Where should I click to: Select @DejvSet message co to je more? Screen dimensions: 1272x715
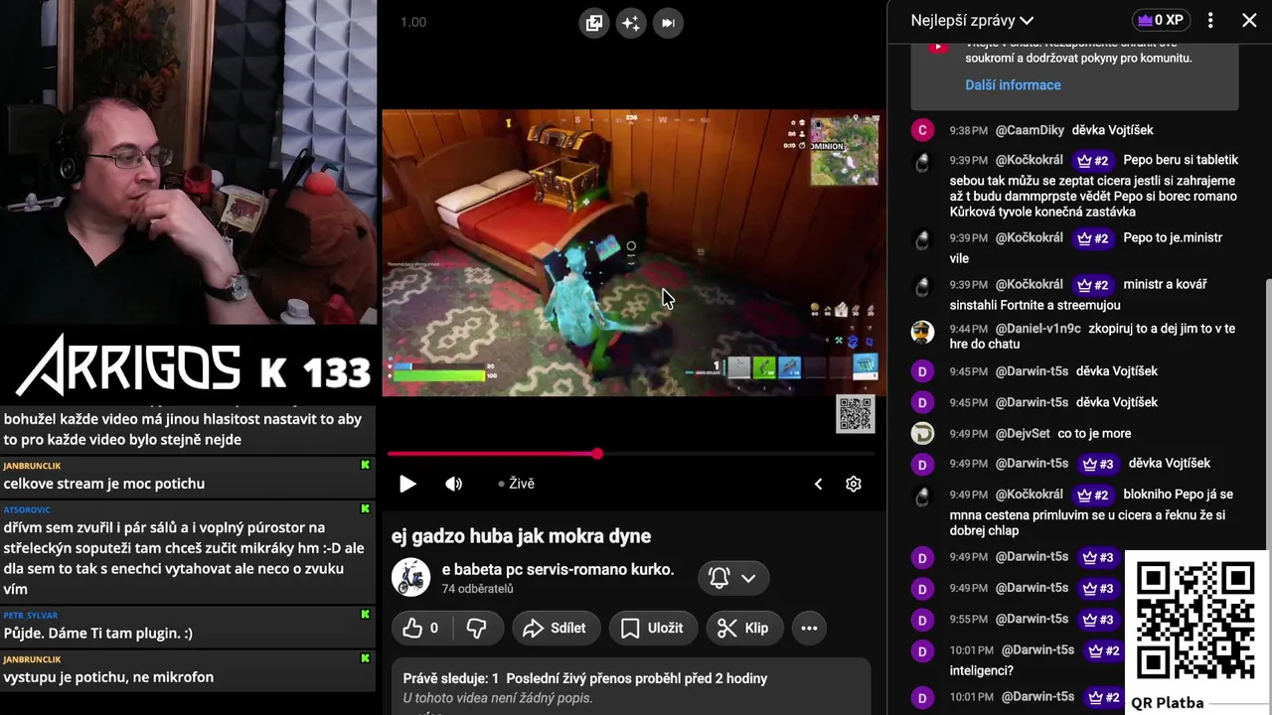[1094, 433]
